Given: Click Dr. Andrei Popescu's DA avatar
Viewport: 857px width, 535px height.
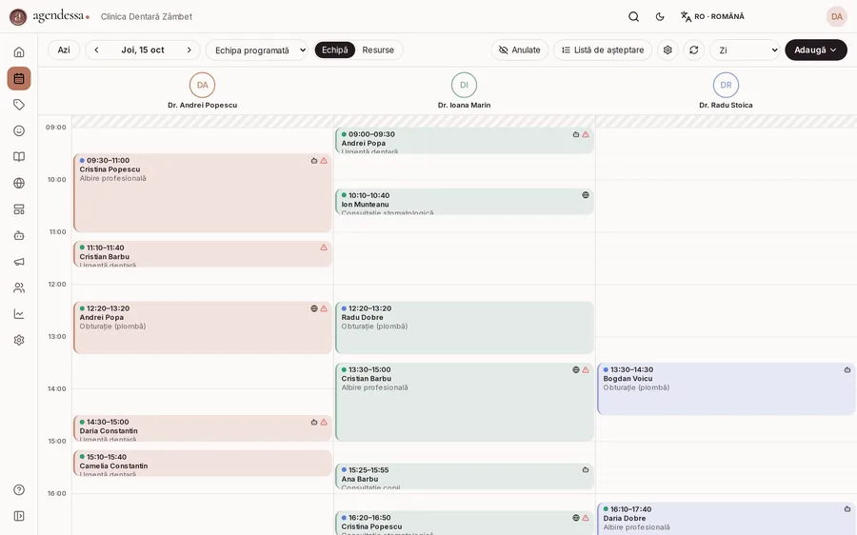Looking at the screenshot, I should [x=202, y=85].
